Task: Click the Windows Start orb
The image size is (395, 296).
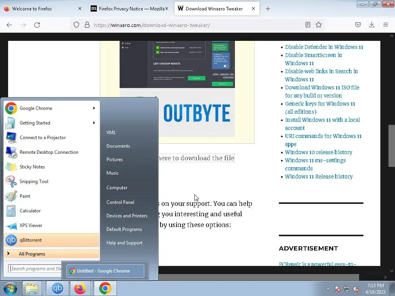Action: [x=10, y=288]
